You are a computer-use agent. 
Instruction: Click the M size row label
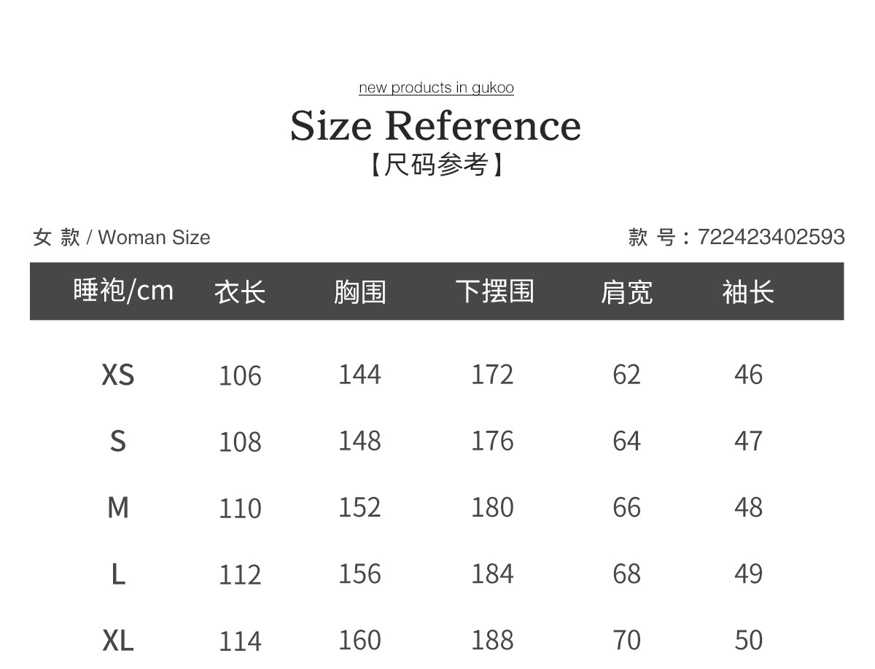117,507
